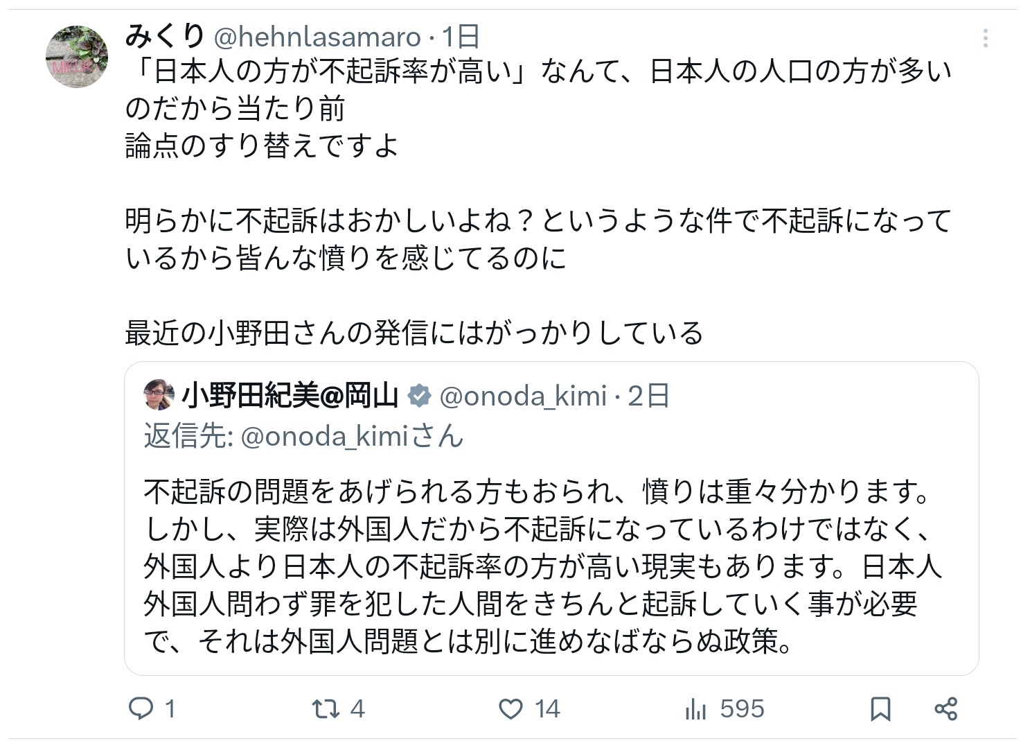Click the quoted tweet's 2日 timestamp
The width and height of the screenshot is (1030, 741).
[648, 396]
